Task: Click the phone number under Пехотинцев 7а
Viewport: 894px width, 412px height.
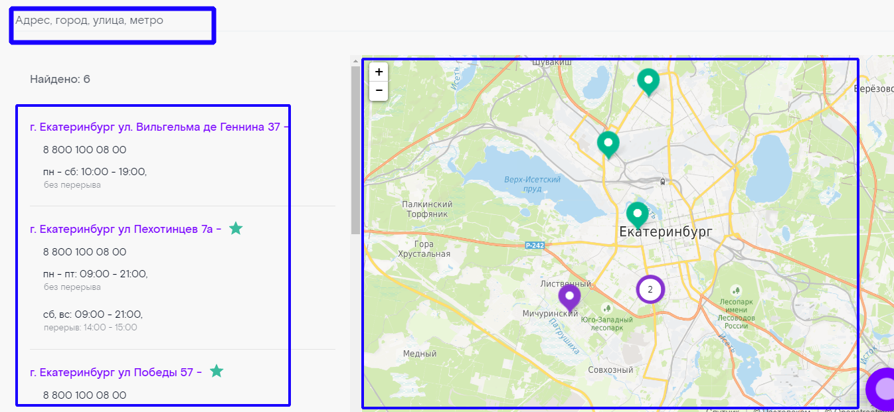Action: [84, 252]
